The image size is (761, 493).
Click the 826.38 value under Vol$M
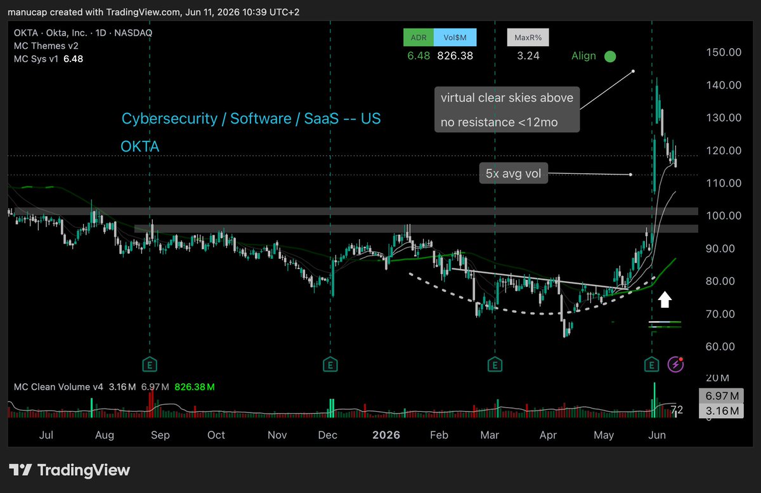coord(455,56)
